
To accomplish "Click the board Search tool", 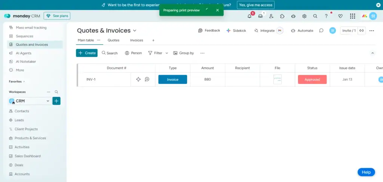I will click(x=110, y=53).
